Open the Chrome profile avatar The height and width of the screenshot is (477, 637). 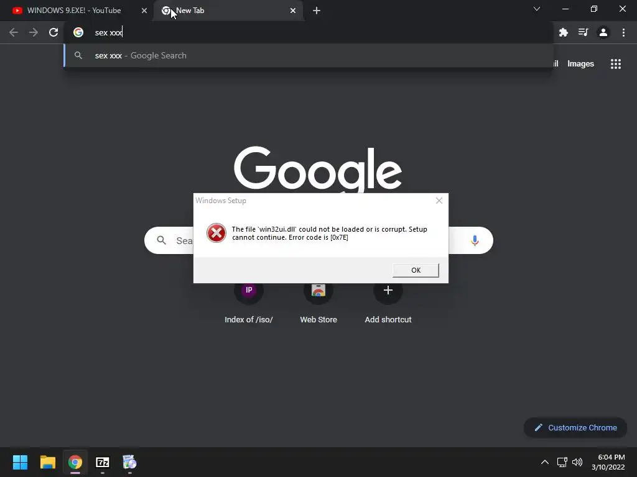(603, 32)
